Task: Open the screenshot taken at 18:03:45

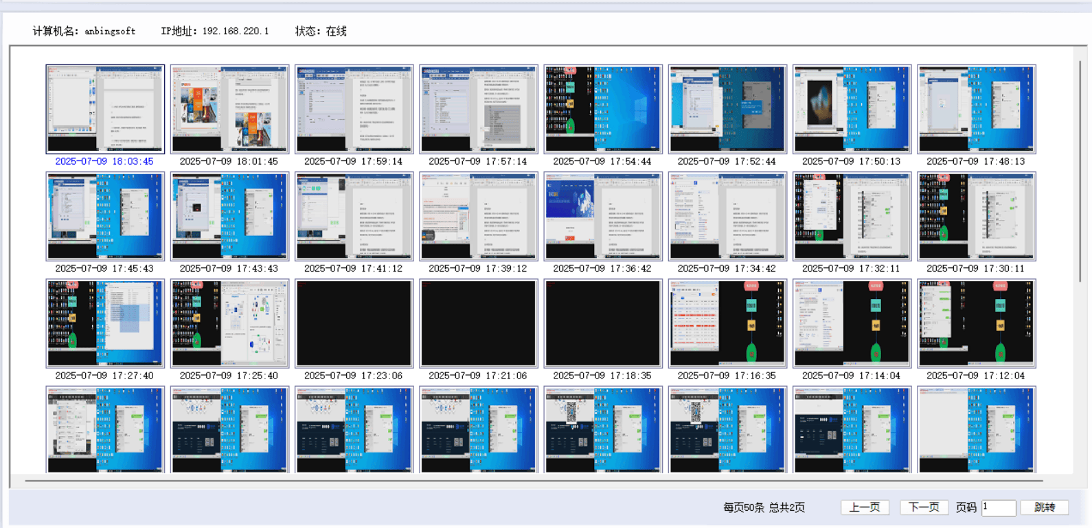Action: pos(105,109)
